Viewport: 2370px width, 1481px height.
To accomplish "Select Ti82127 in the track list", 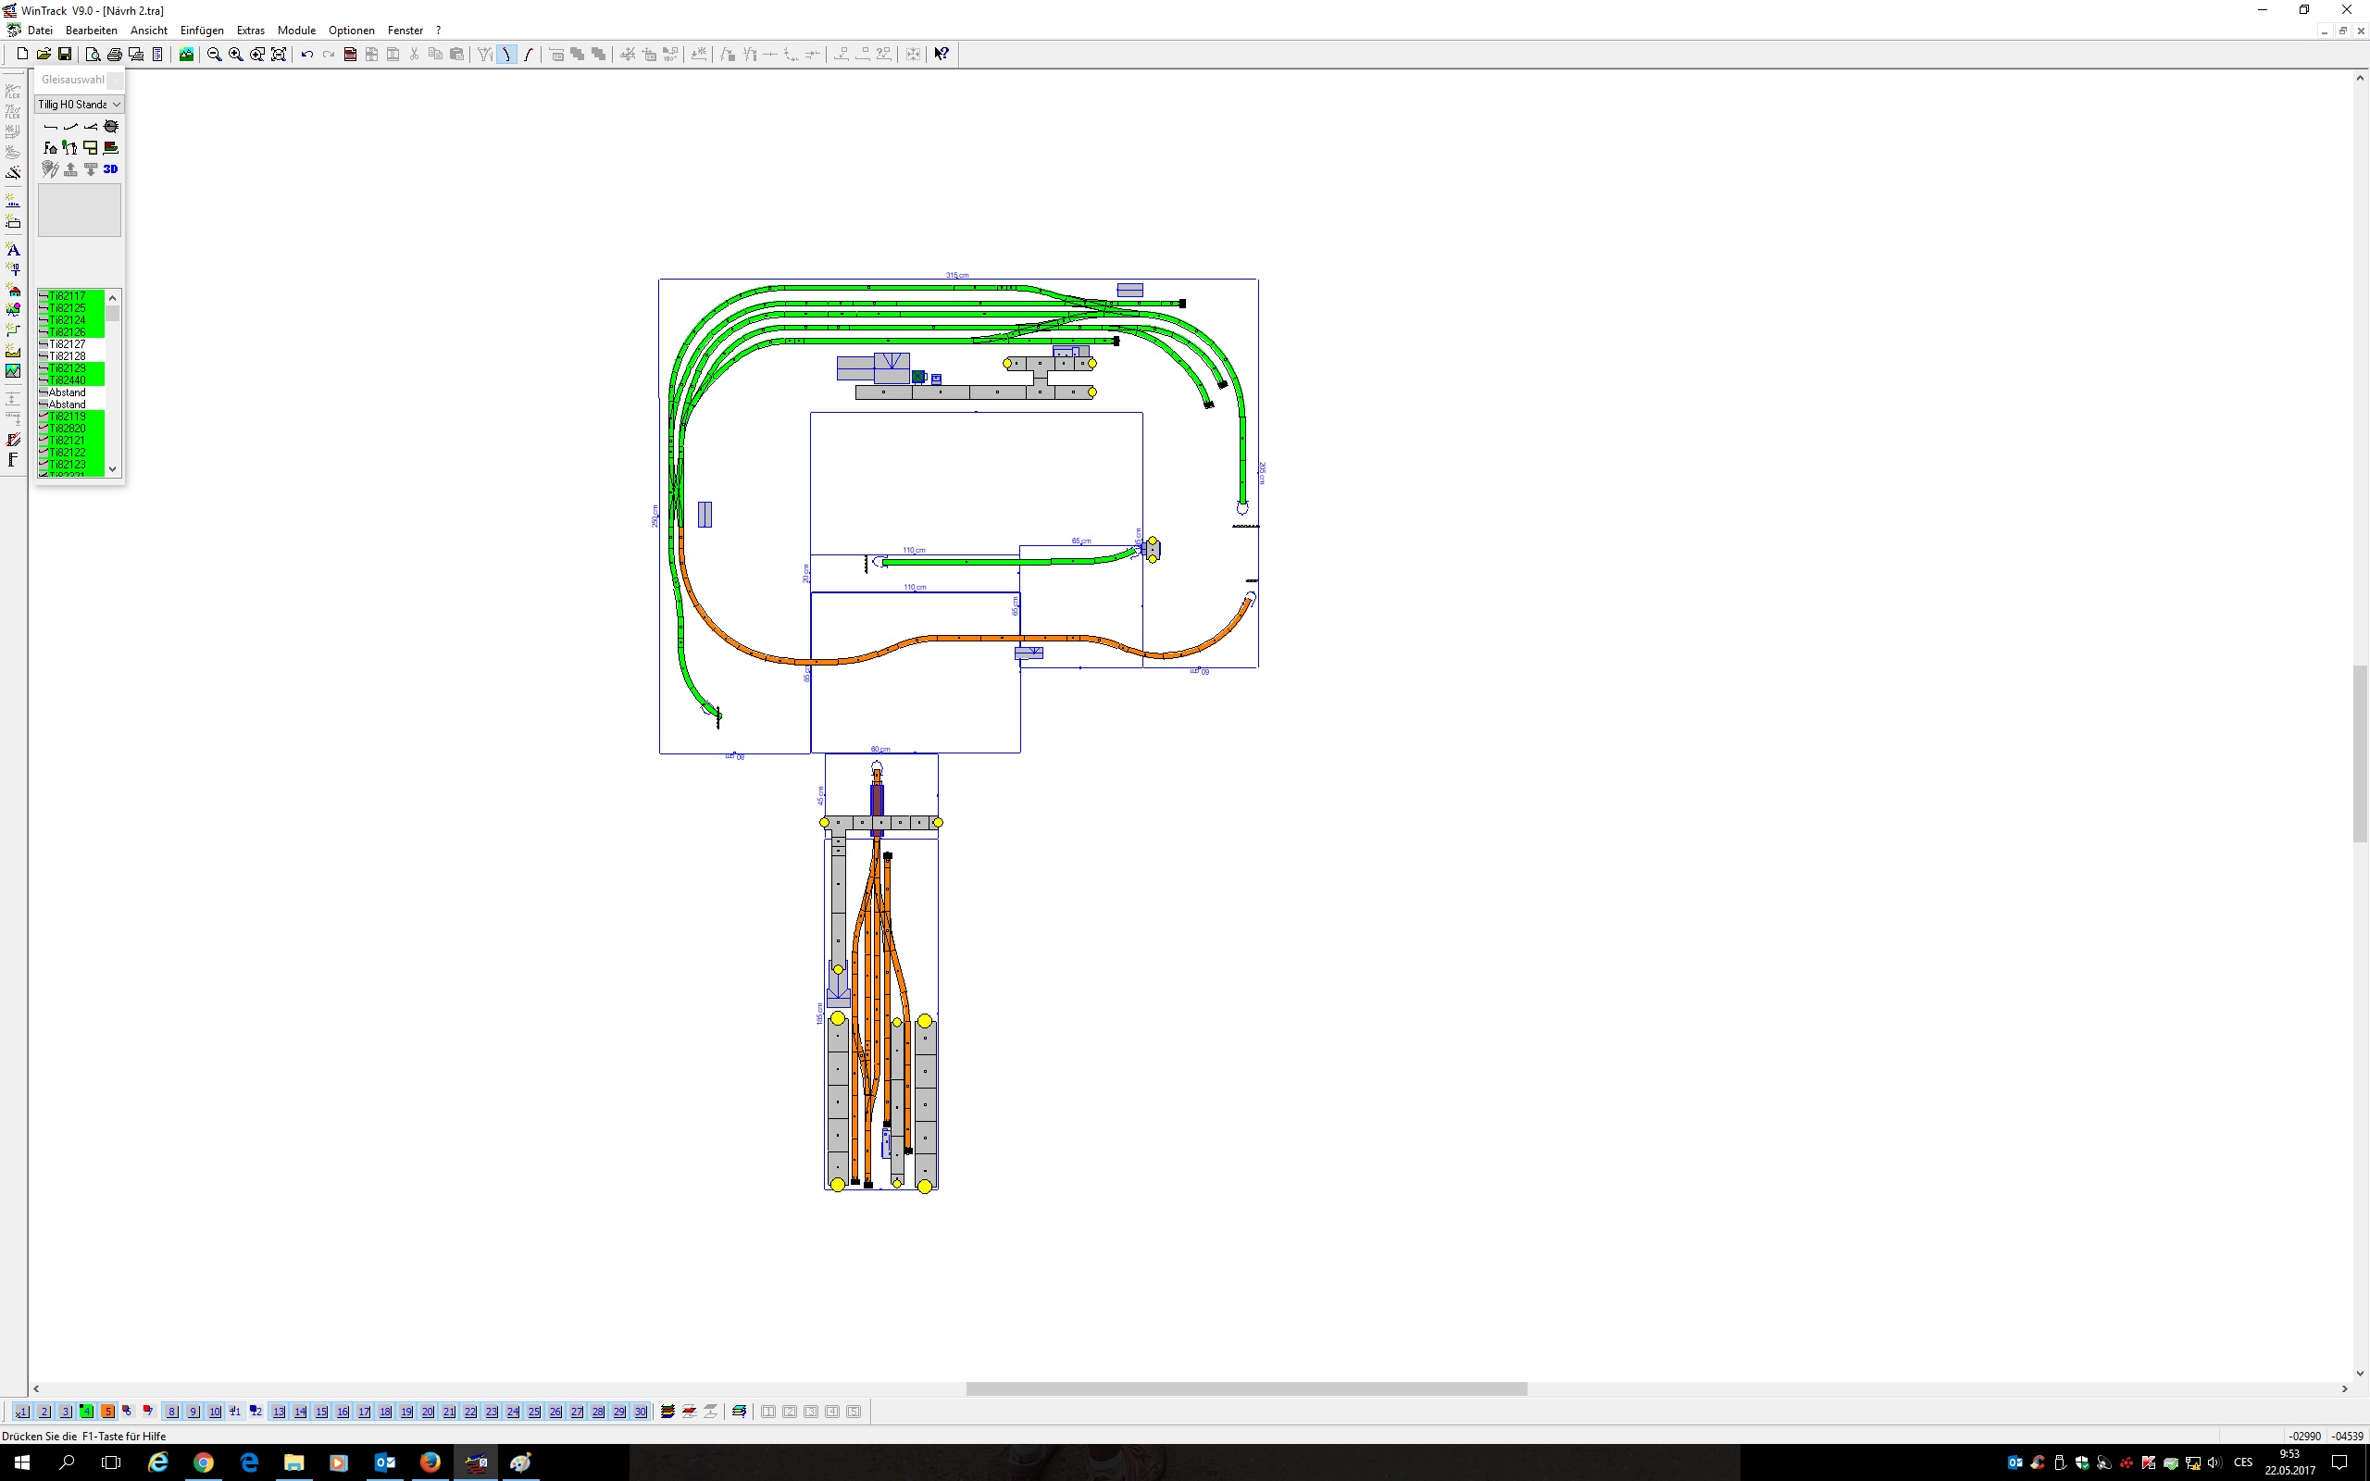I will pos(68,343).
